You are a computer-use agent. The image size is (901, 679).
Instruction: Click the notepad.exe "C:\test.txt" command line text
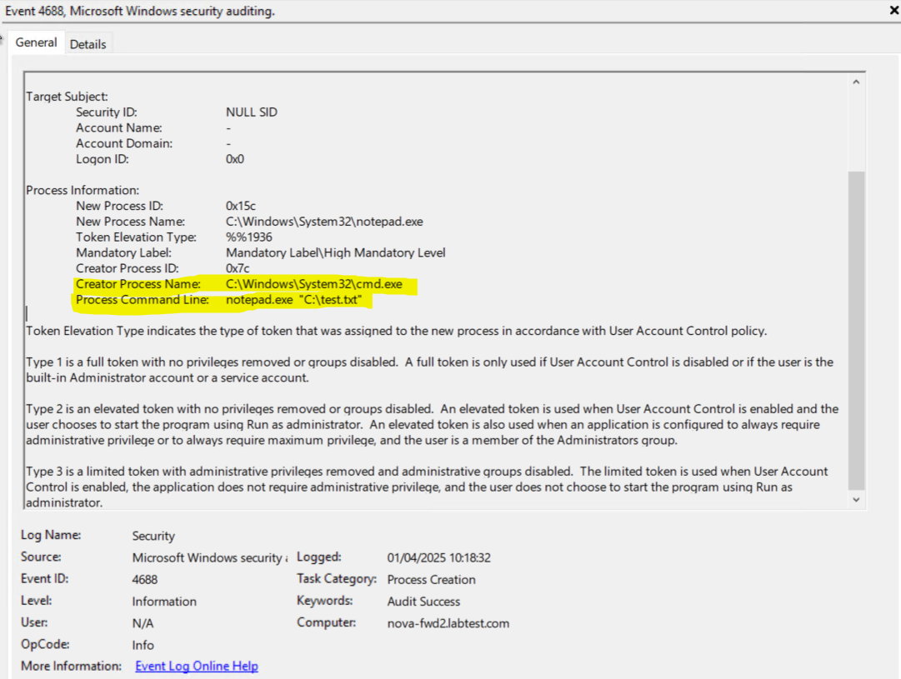[x=293, y=300]
